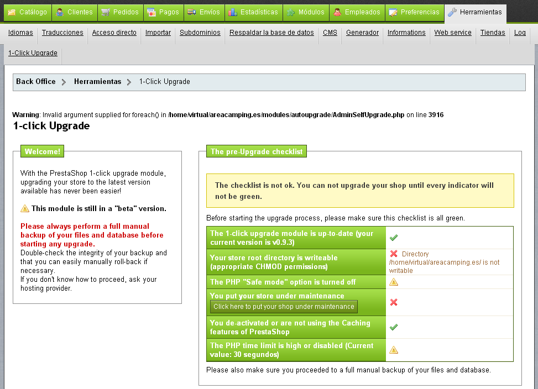Screen dimensions: 538x389
Task: Click the foreach() warning message line
Action: coord(228,115)
